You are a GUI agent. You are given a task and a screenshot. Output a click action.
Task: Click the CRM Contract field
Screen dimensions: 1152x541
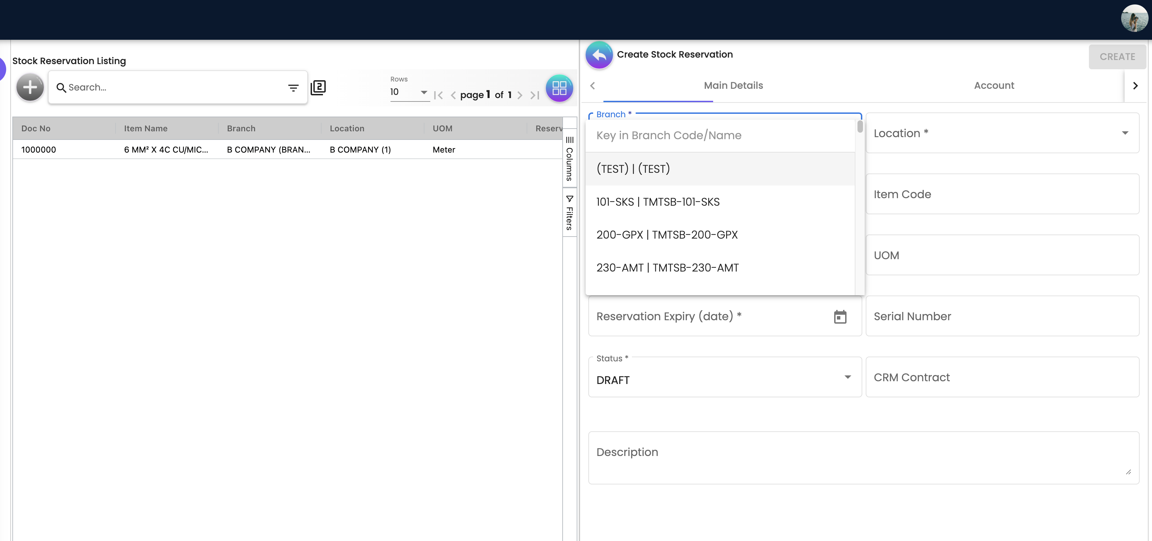pyautogui.click(x=1002, y=377)
